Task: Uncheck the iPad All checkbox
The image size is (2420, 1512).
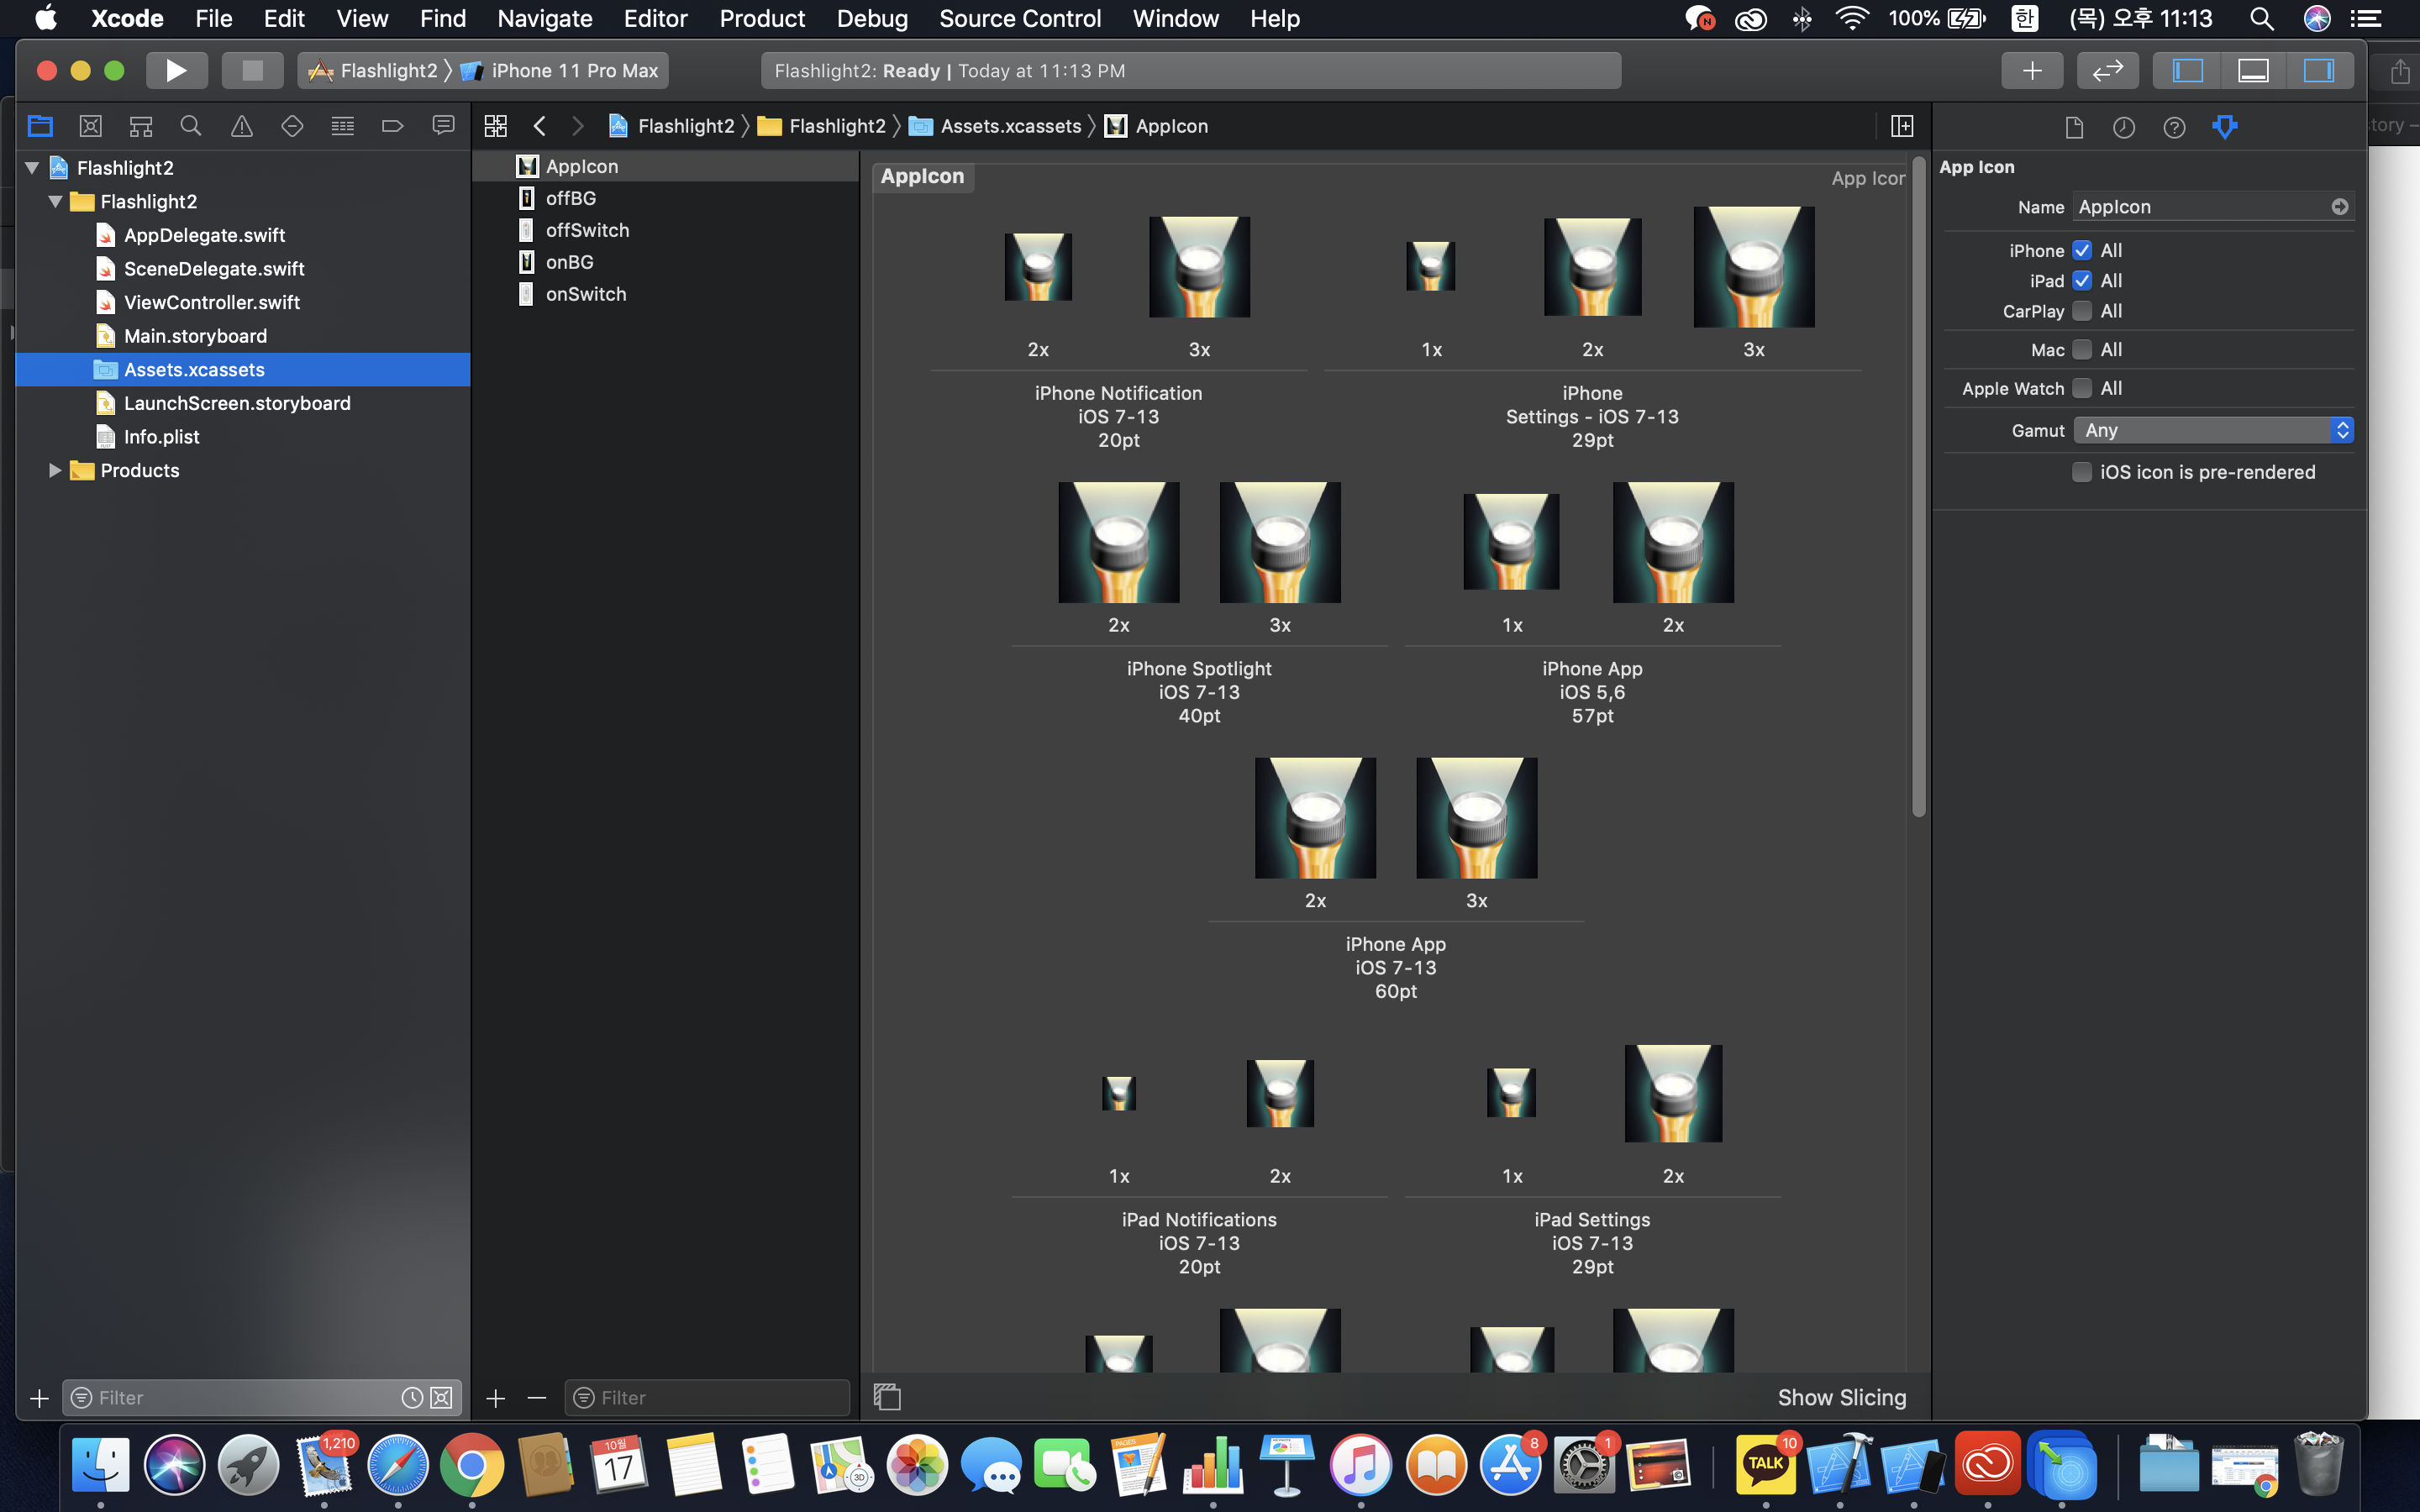Action: coord(2082,281)
